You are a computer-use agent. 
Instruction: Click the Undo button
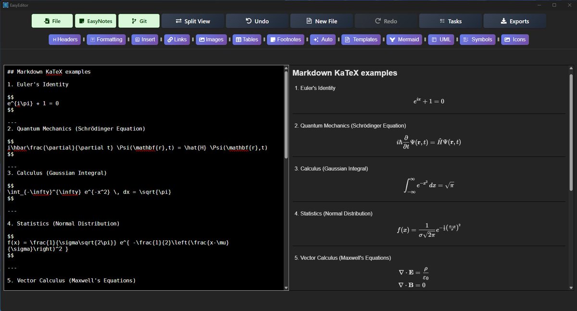click(257, 21)
